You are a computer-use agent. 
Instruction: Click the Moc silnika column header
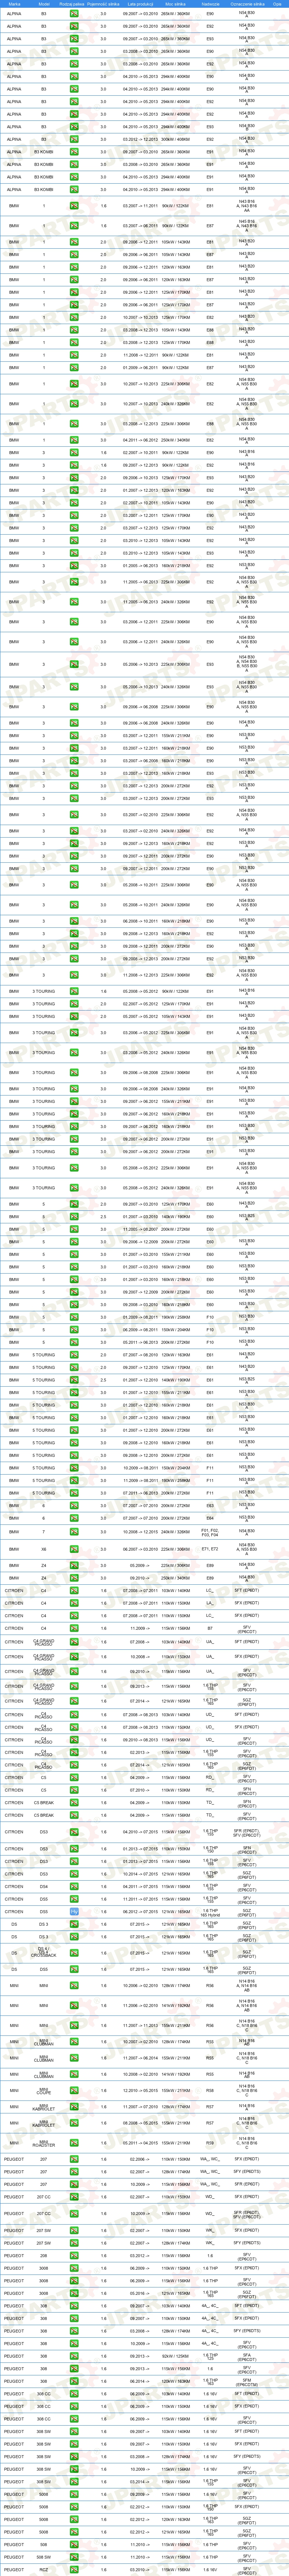tap(176, 4)
